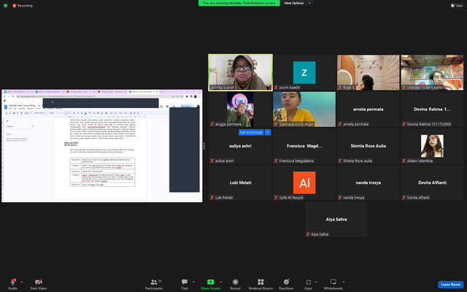Toggle the Record button

(x=235, y=284)
